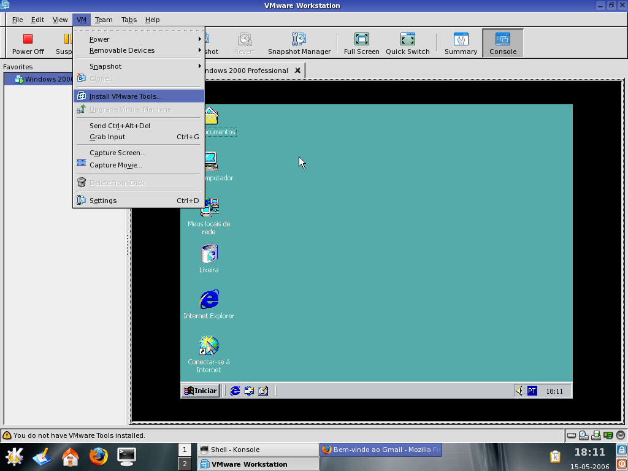The image size is (628, 471).
Task: Click the guest taskbar clock 18:11
Action: [x=554, y=391]
